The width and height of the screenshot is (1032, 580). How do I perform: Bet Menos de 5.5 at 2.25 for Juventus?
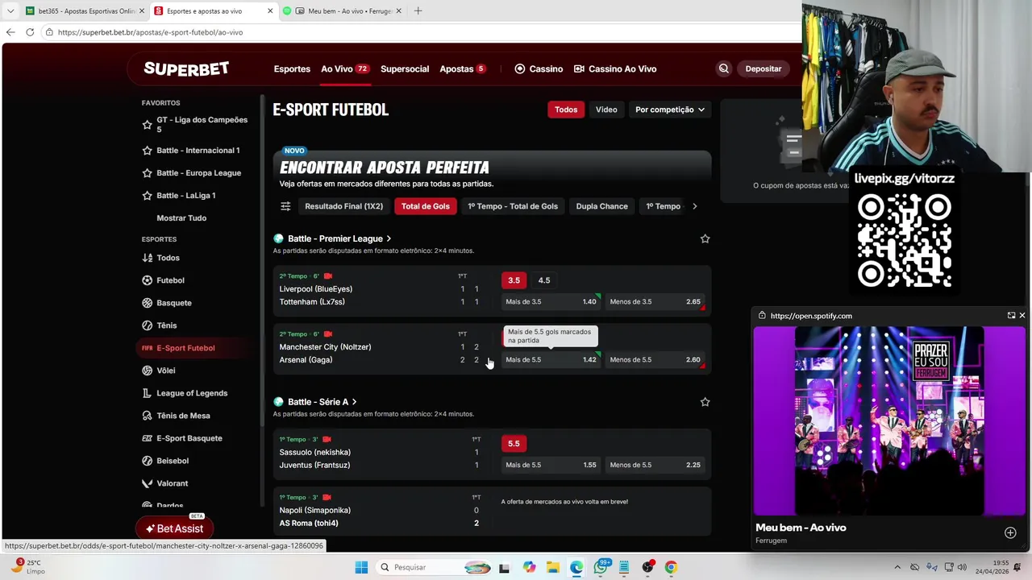tap(655, 465)
